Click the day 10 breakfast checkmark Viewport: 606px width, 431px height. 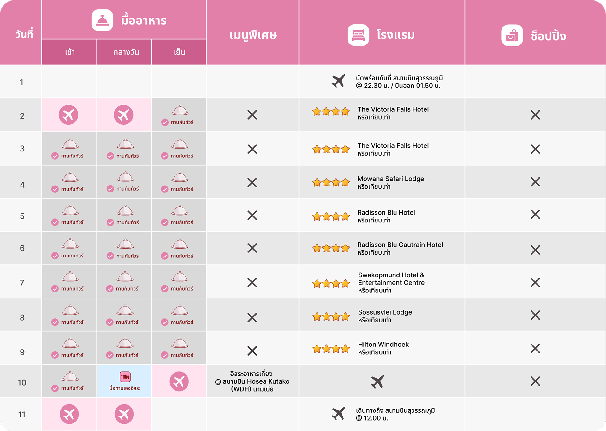(55, 388)
